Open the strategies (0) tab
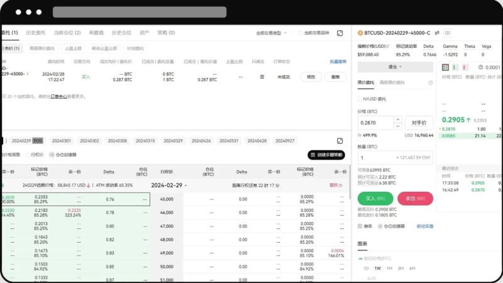Viewport: 503px width, 283px height. (166, 33)
